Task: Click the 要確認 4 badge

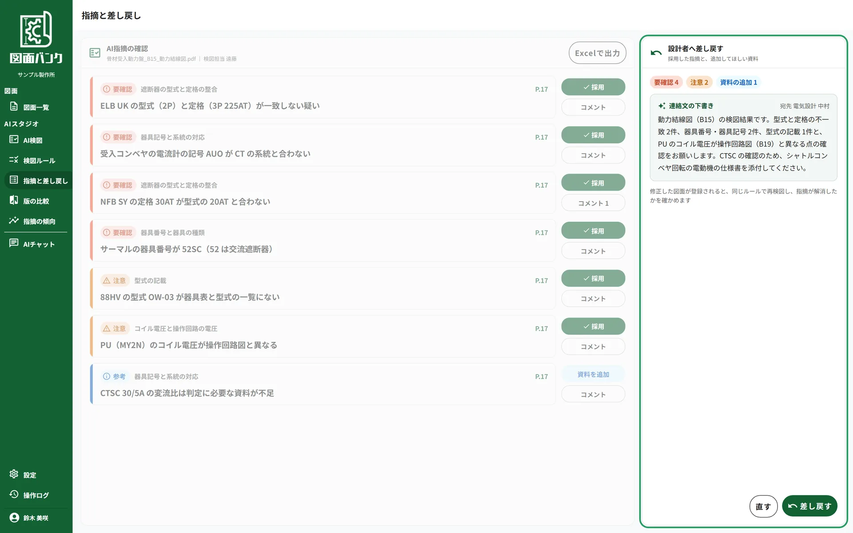Action: click(666, 82)
